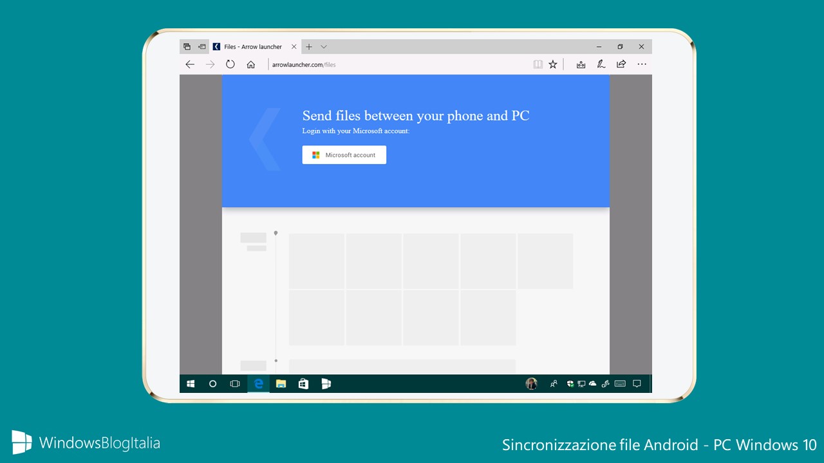This screenshot has height=463, width=824.
Task: Add page to favorites star
Action: (x=553, y=64)
